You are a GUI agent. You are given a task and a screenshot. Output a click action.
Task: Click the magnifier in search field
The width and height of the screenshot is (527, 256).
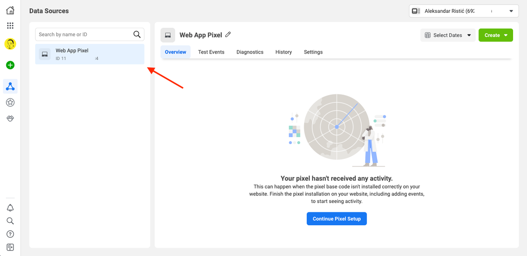[137, 34]
